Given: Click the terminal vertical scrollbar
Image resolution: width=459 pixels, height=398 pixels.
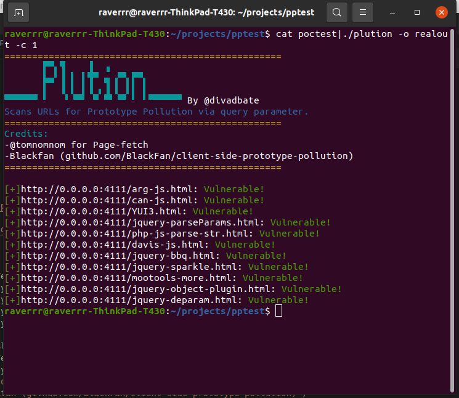Looking at the screenshot, I should pyautogui.click(x=452, y=210).
